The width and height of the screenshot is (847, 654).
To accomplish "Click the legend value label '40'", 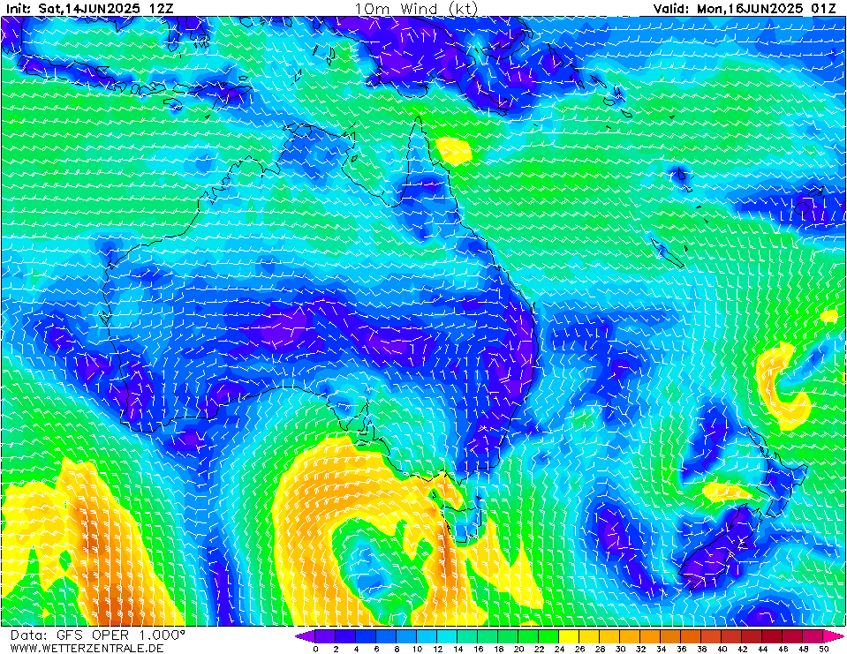I will click(x=722, y=649).
